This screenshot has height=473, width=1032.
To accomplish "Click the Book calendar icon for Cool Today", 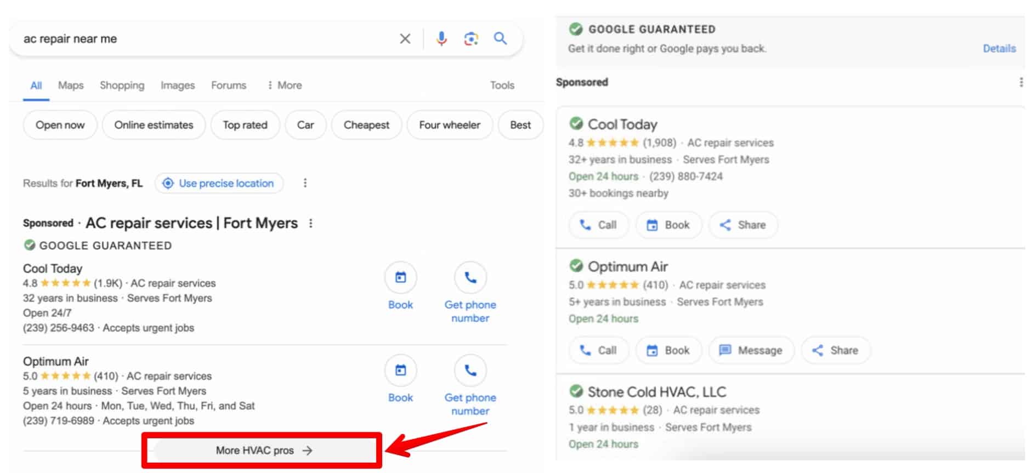I will (400, 278).
